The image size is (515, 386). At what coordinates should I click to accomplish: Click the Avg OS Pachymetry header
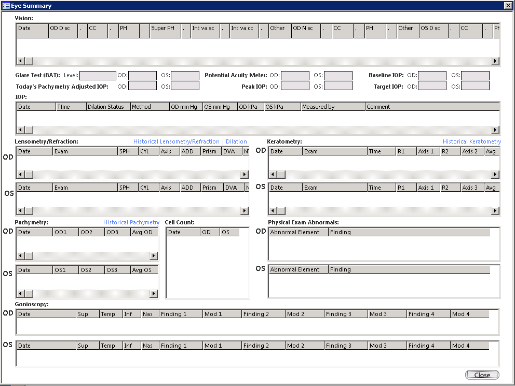point(144,270)
